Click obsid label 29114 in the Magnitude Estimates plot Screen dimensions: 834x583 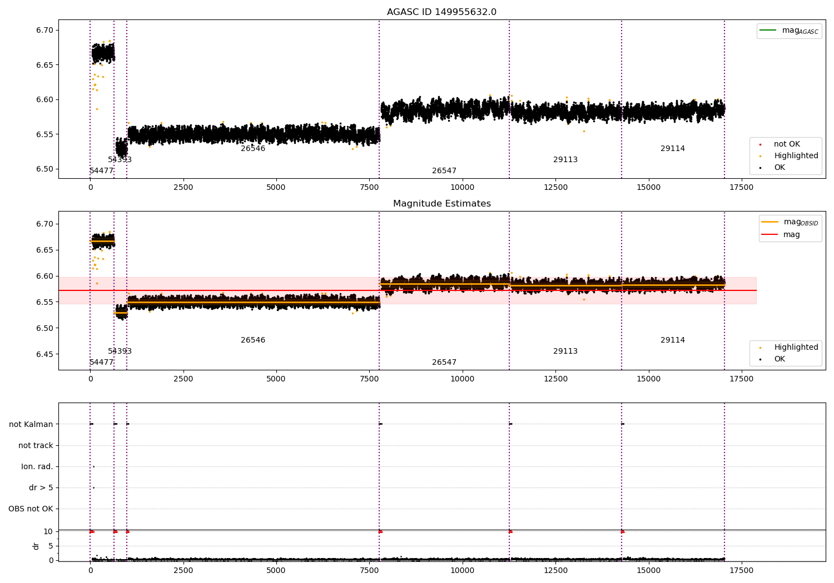[x=673, y=340]
